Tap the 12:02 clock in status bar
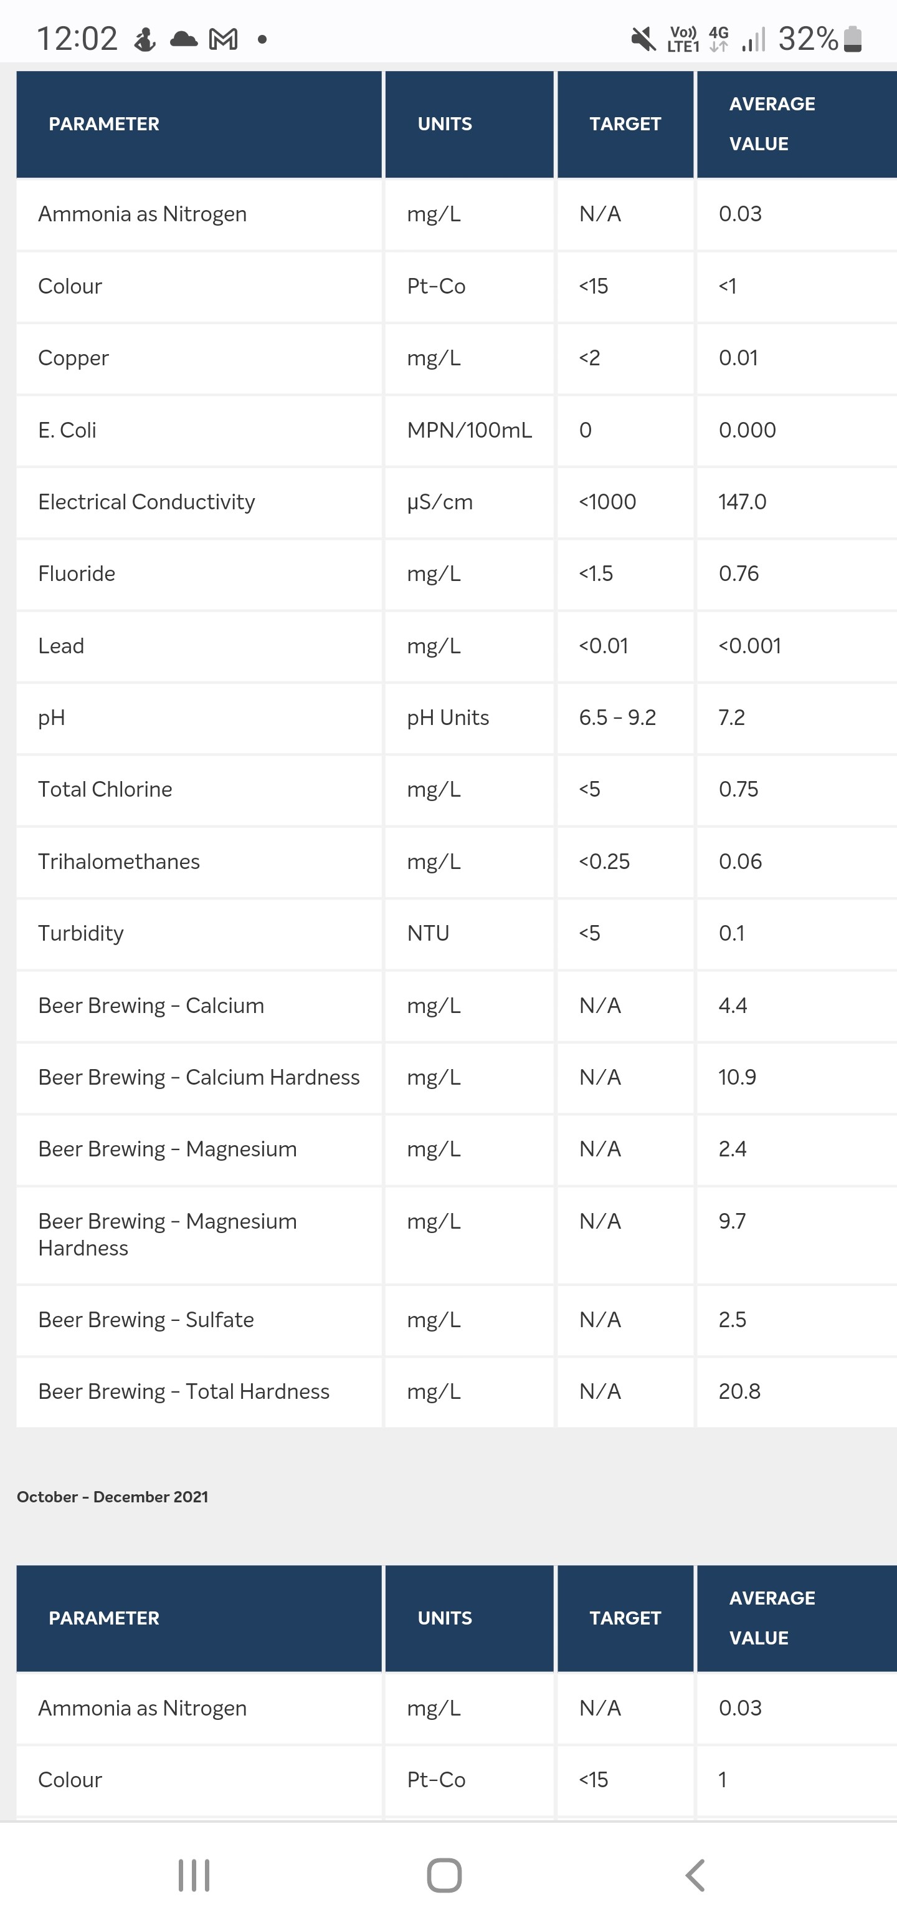Image resolution: width=897 pixels, height=1925 pixels. pos(78,39)
